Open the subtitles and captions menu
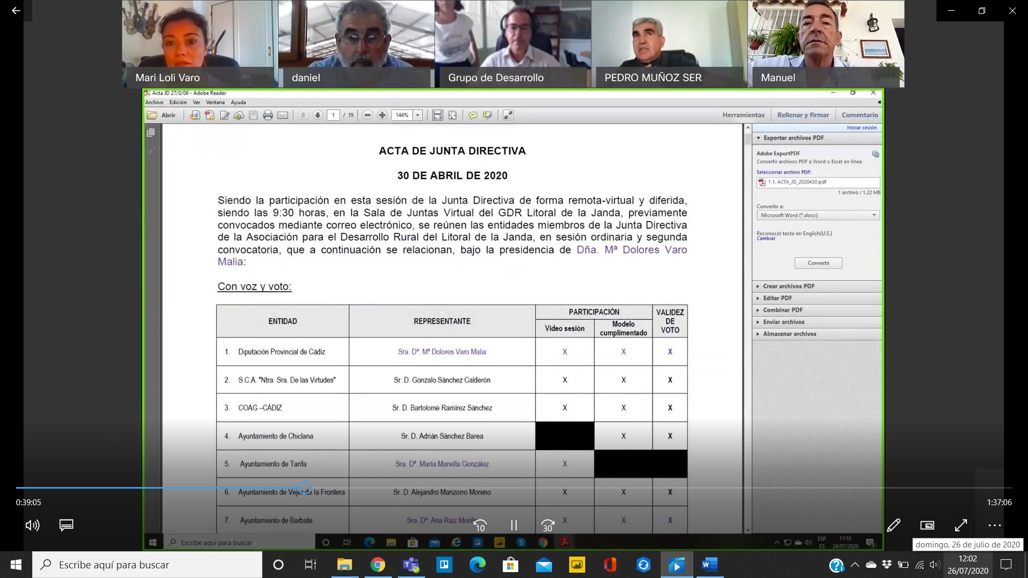This screenshot has width=1028, height=578. pos(66,525)
